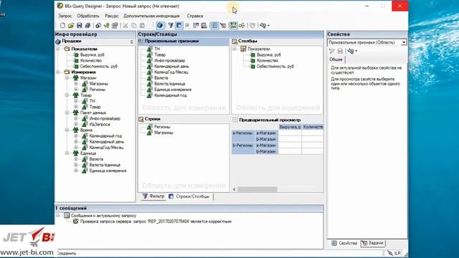This screenshot has width=459, height=258.
Task: Click the key icon in the Properties panel toolbar
Action: [351, 51]
